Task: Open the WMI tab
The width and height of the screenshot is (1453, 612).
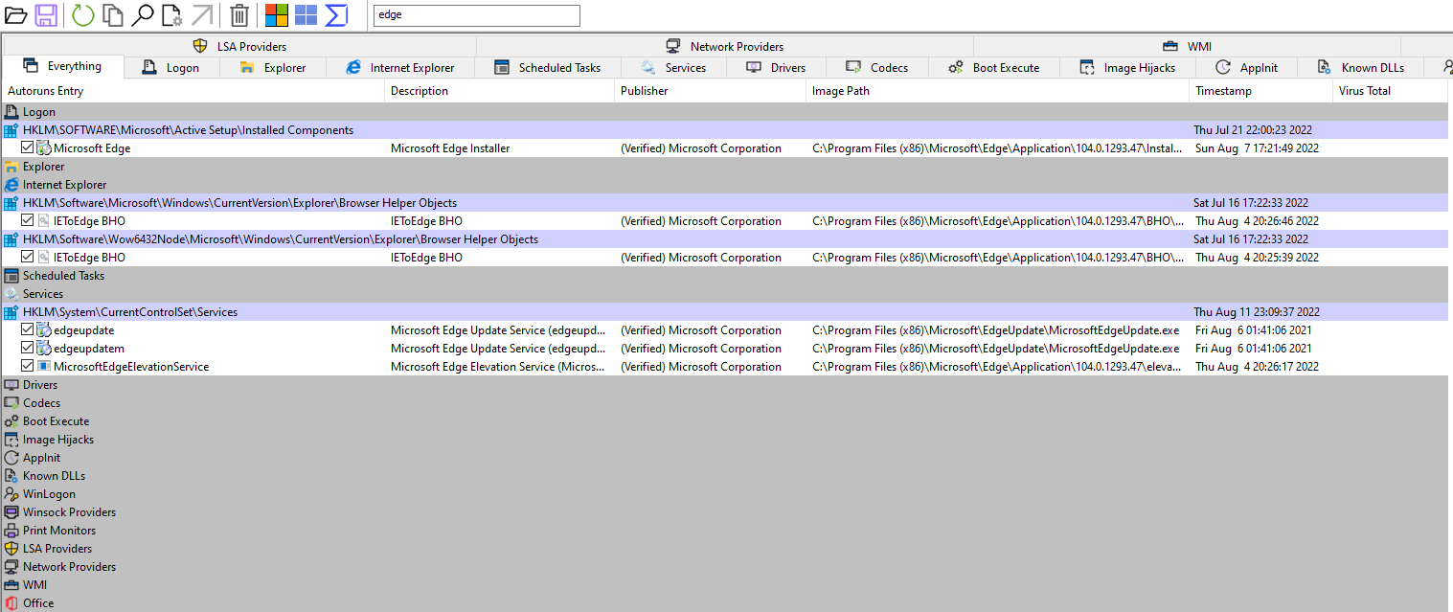Action: (x=1187, y=46)
